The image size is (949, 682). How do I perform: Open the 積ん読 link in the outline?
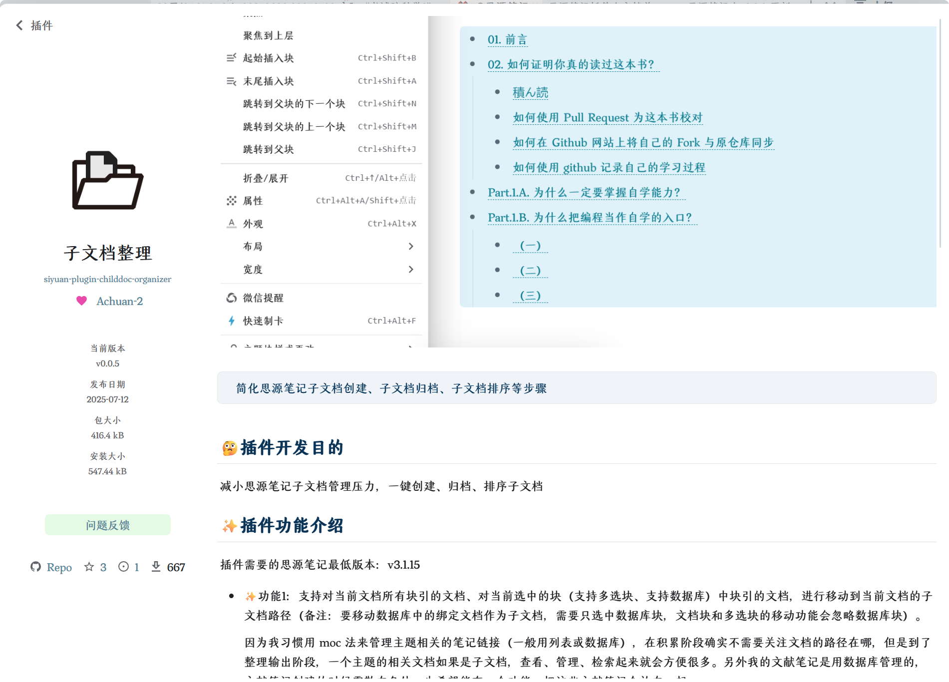(x=530, y=92)
